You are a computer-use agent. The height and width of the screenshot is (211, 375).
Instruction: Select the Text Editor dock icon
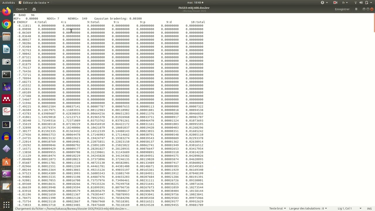[x=6, y=186]
